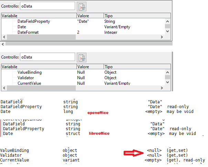Viewport: 208px width, 167px height.
Task: Focus the lower Controllo oData text box
Action: click(x=47, y=57)
